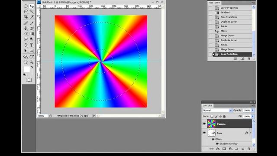Select the 3D Orbit camera tool
The width and height of the screenshot is (277, 156).
(x=32, y=57)
